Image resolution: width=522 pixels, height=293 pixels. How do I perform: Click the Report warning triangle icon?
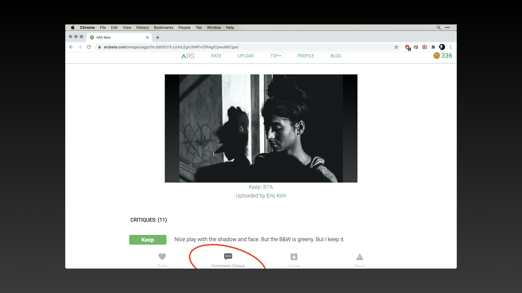[x=360, y=257]
